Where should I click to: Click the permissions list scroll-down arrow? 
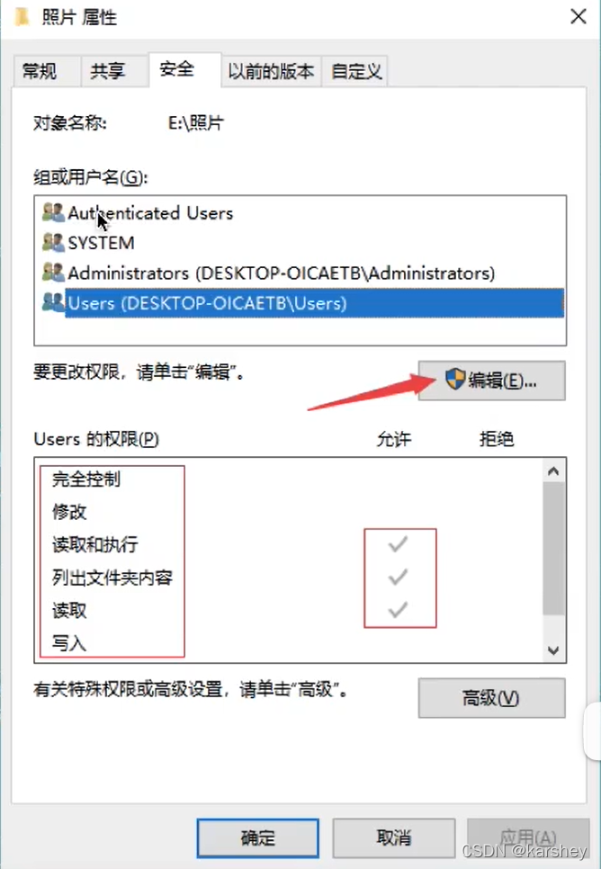(553, 650)
